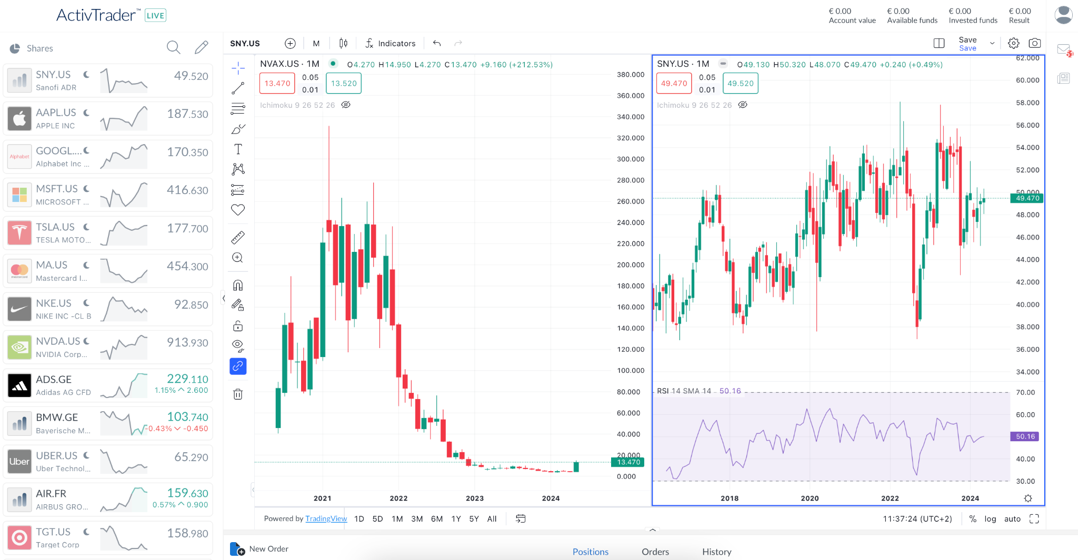
Task: Select the crosshair cursor tool
Action: 238,68
